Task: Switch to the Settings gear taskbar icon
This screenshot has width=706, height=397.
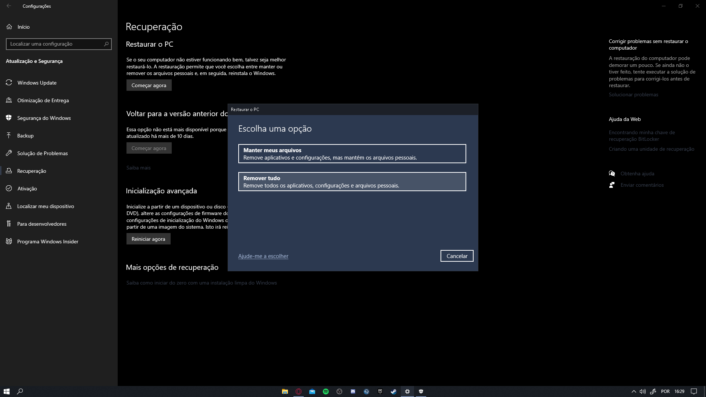Action: point(407,391)
